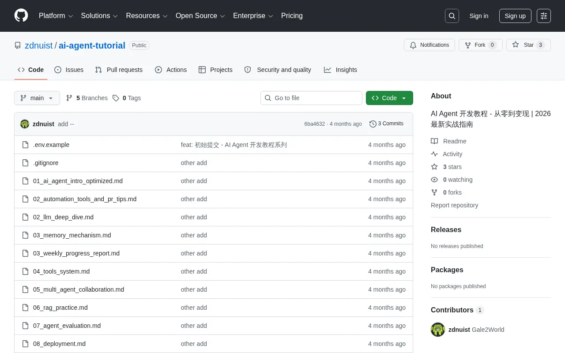Screen dimensions: 565x353
Task: Open the 01_ai_agent_intro_optimized.md file
Action: 78,181
